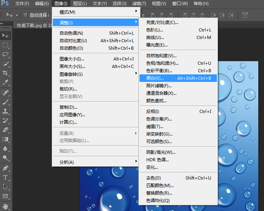The image size is (264, 211).
Task: Select the Rectangular Marquee tool
Action: 5,45
